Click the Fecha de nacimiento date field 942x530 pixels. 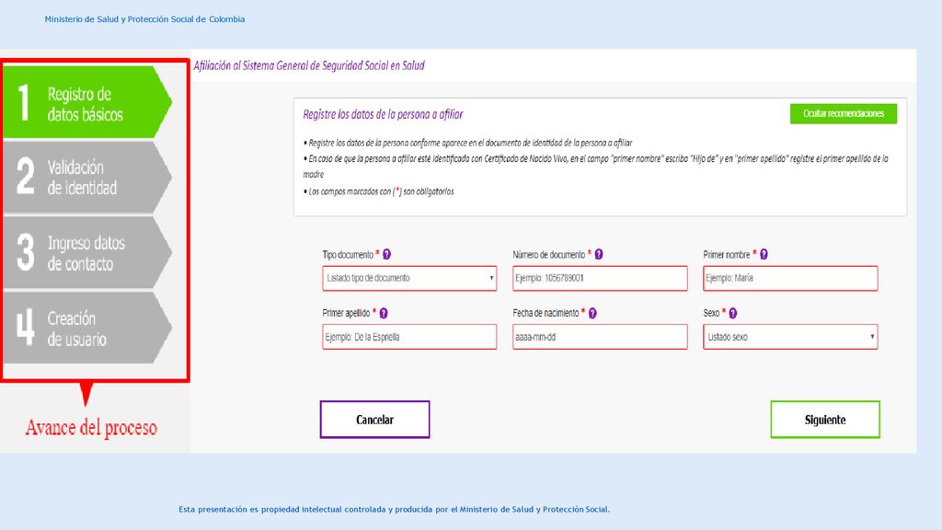(600, 337)
